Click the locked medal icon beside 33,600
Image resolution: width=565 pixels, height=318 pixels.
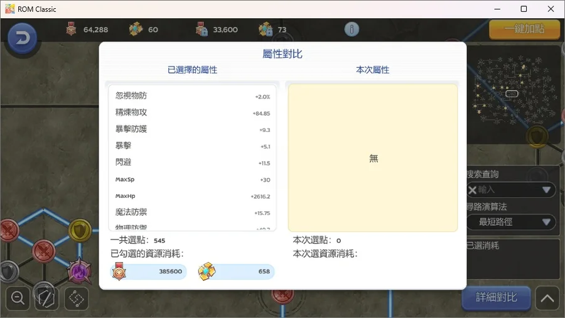tap(202, 30)
